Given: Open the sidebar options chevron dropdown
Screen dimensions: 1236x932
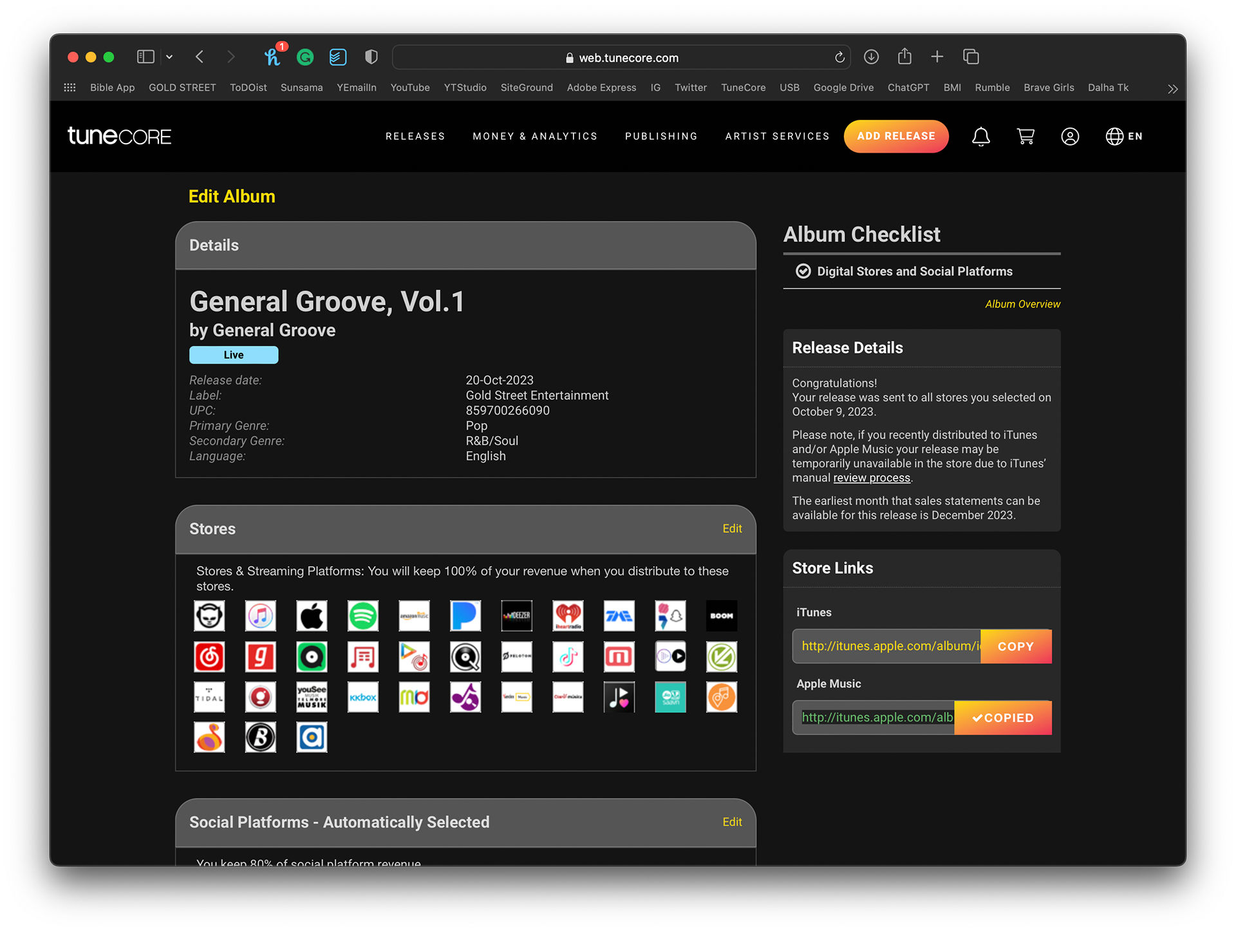Looking at the screenshot, I should 169,57.
